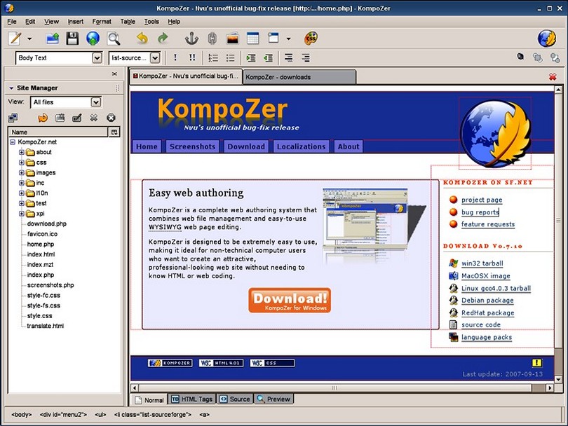Open the dropdown arrow next to New
This screenshot has height=426, width=568.
(29, 39)
